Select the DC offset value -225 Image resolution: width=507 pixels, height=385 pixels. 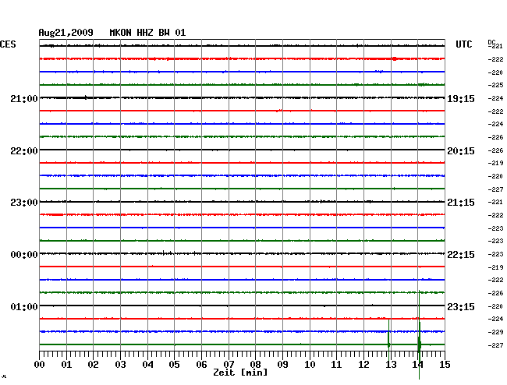coord(495,85)
